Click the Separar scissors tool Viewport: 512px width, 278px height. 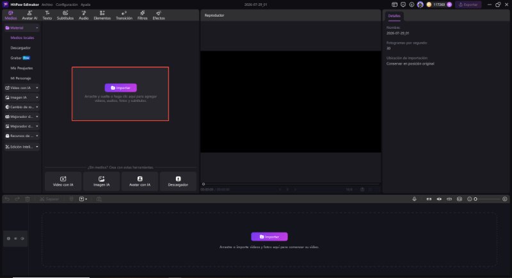(49, 199)
